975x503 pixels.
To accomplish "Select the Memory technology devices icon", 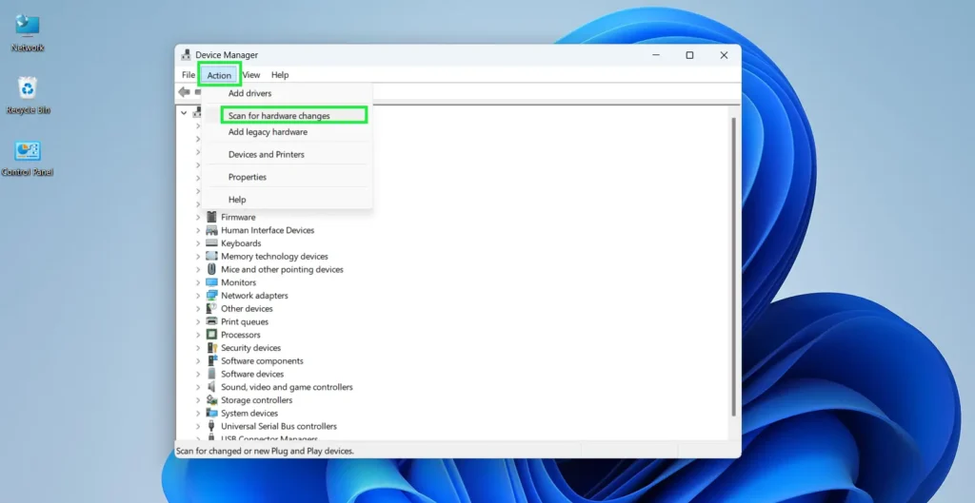I will [x=211, y=256].
